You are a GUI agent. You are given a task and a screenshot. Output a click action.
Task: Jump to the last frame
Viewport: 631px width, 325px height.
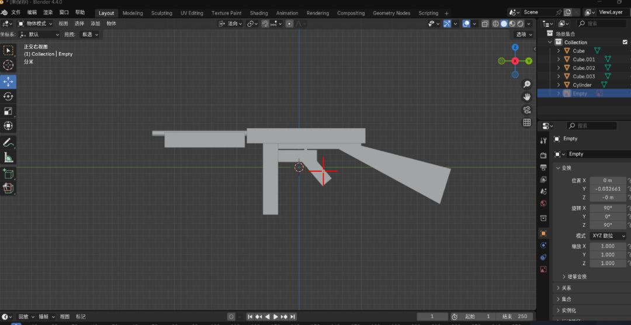coord(293,317)
